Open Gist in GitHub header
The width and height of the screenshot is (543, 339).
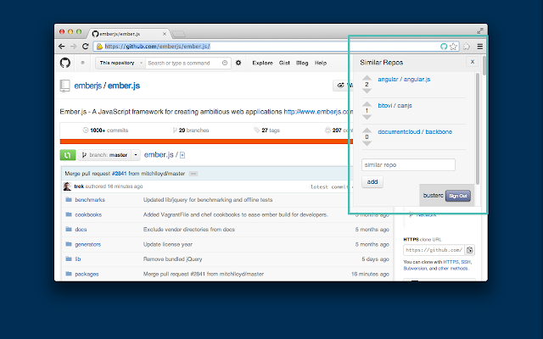(x=284, y=63)
